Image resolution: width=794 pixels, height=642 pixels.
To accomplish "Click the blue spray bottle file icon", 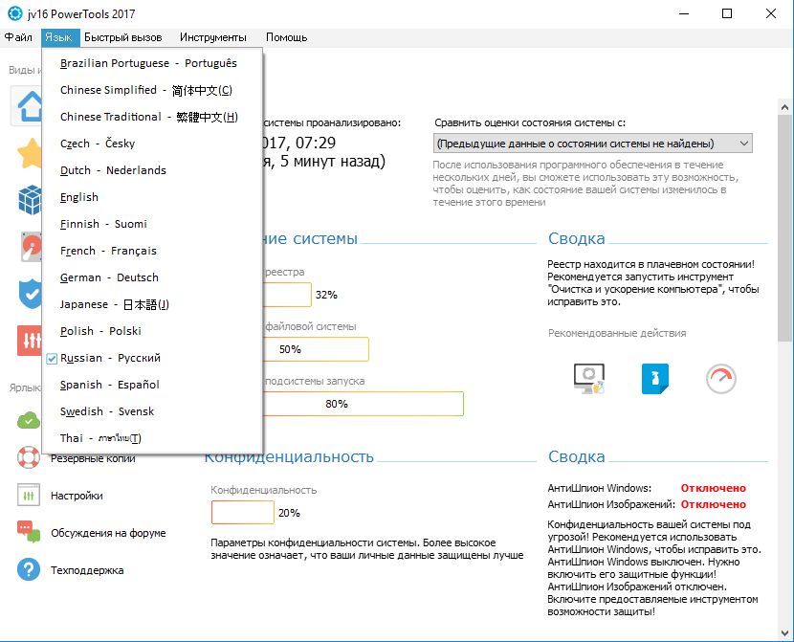I will tap(655, 379).
